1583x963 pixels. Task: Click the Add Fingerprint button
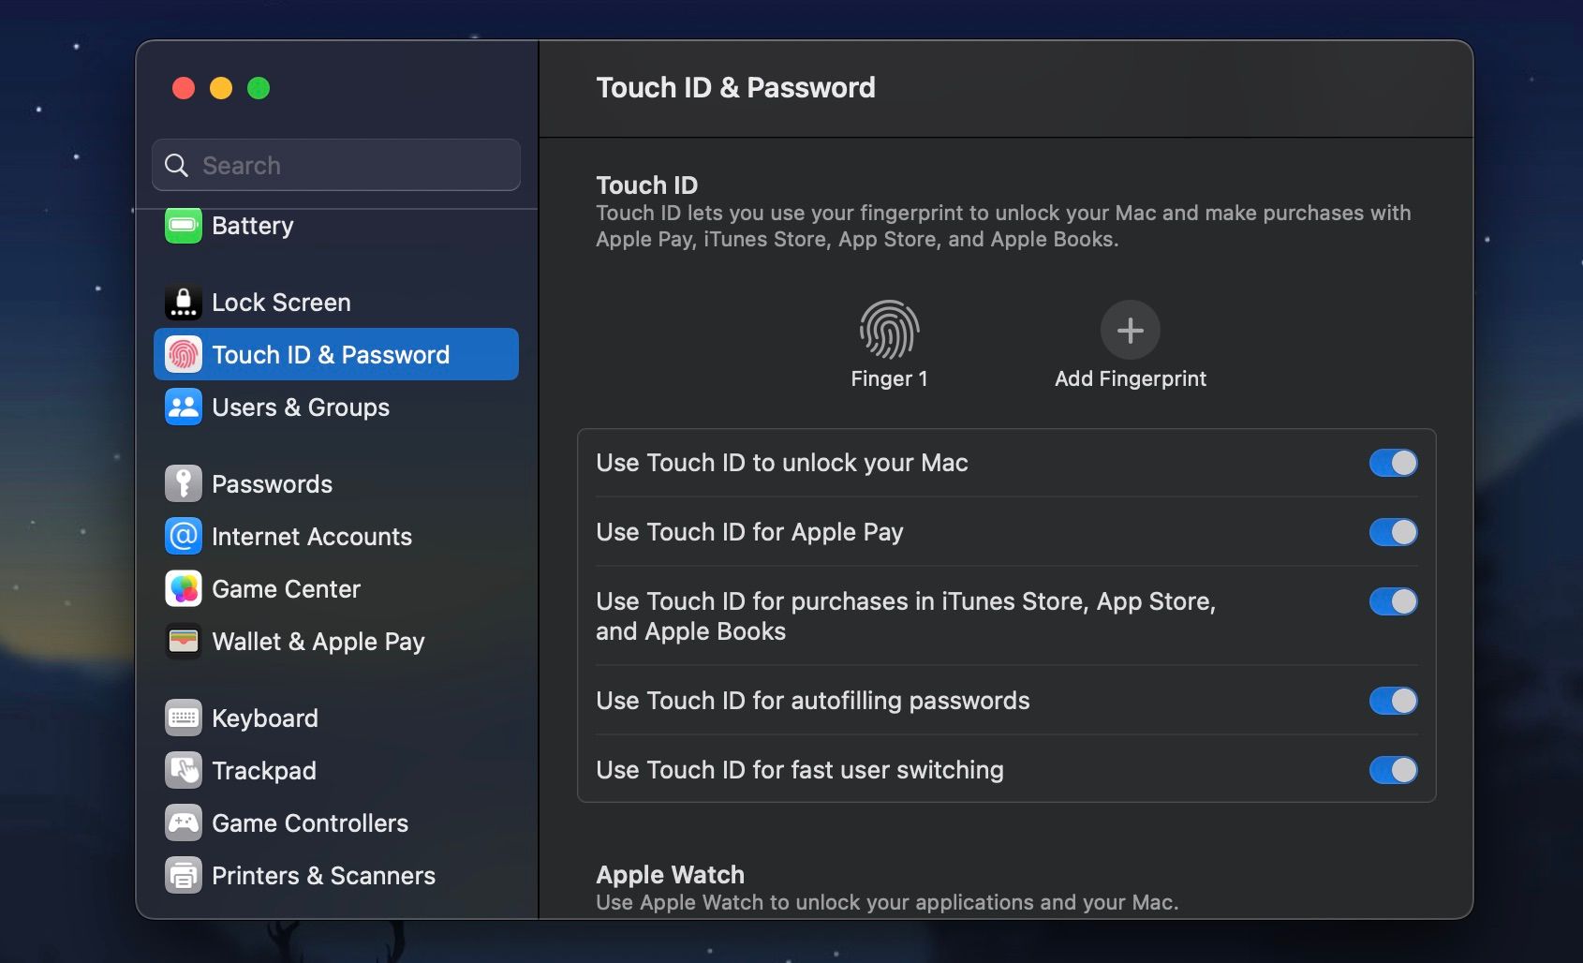[x=1130, y=330]
